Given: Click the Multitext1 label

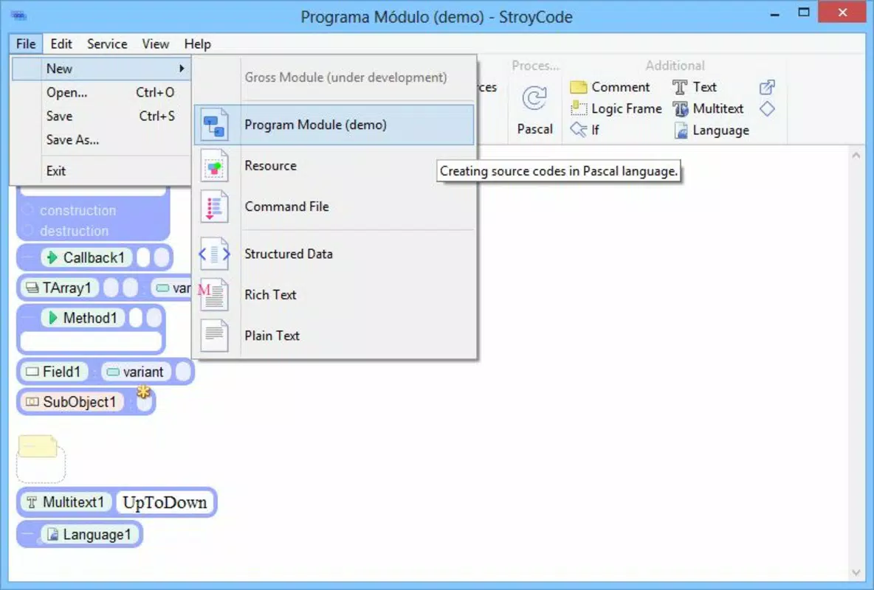Looking at the screenshot, I should 74,502.
